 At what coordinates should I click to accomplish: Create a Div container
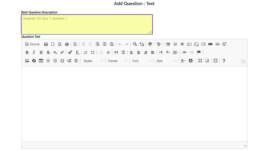[123, 53]
